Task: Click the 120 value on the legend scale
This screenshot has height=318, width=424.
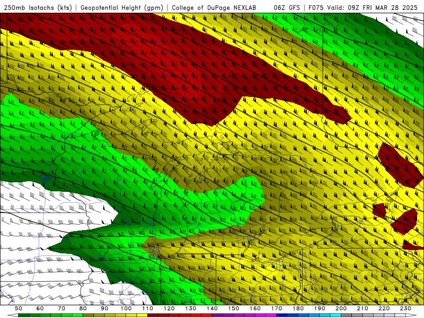Action: [169, 308]
